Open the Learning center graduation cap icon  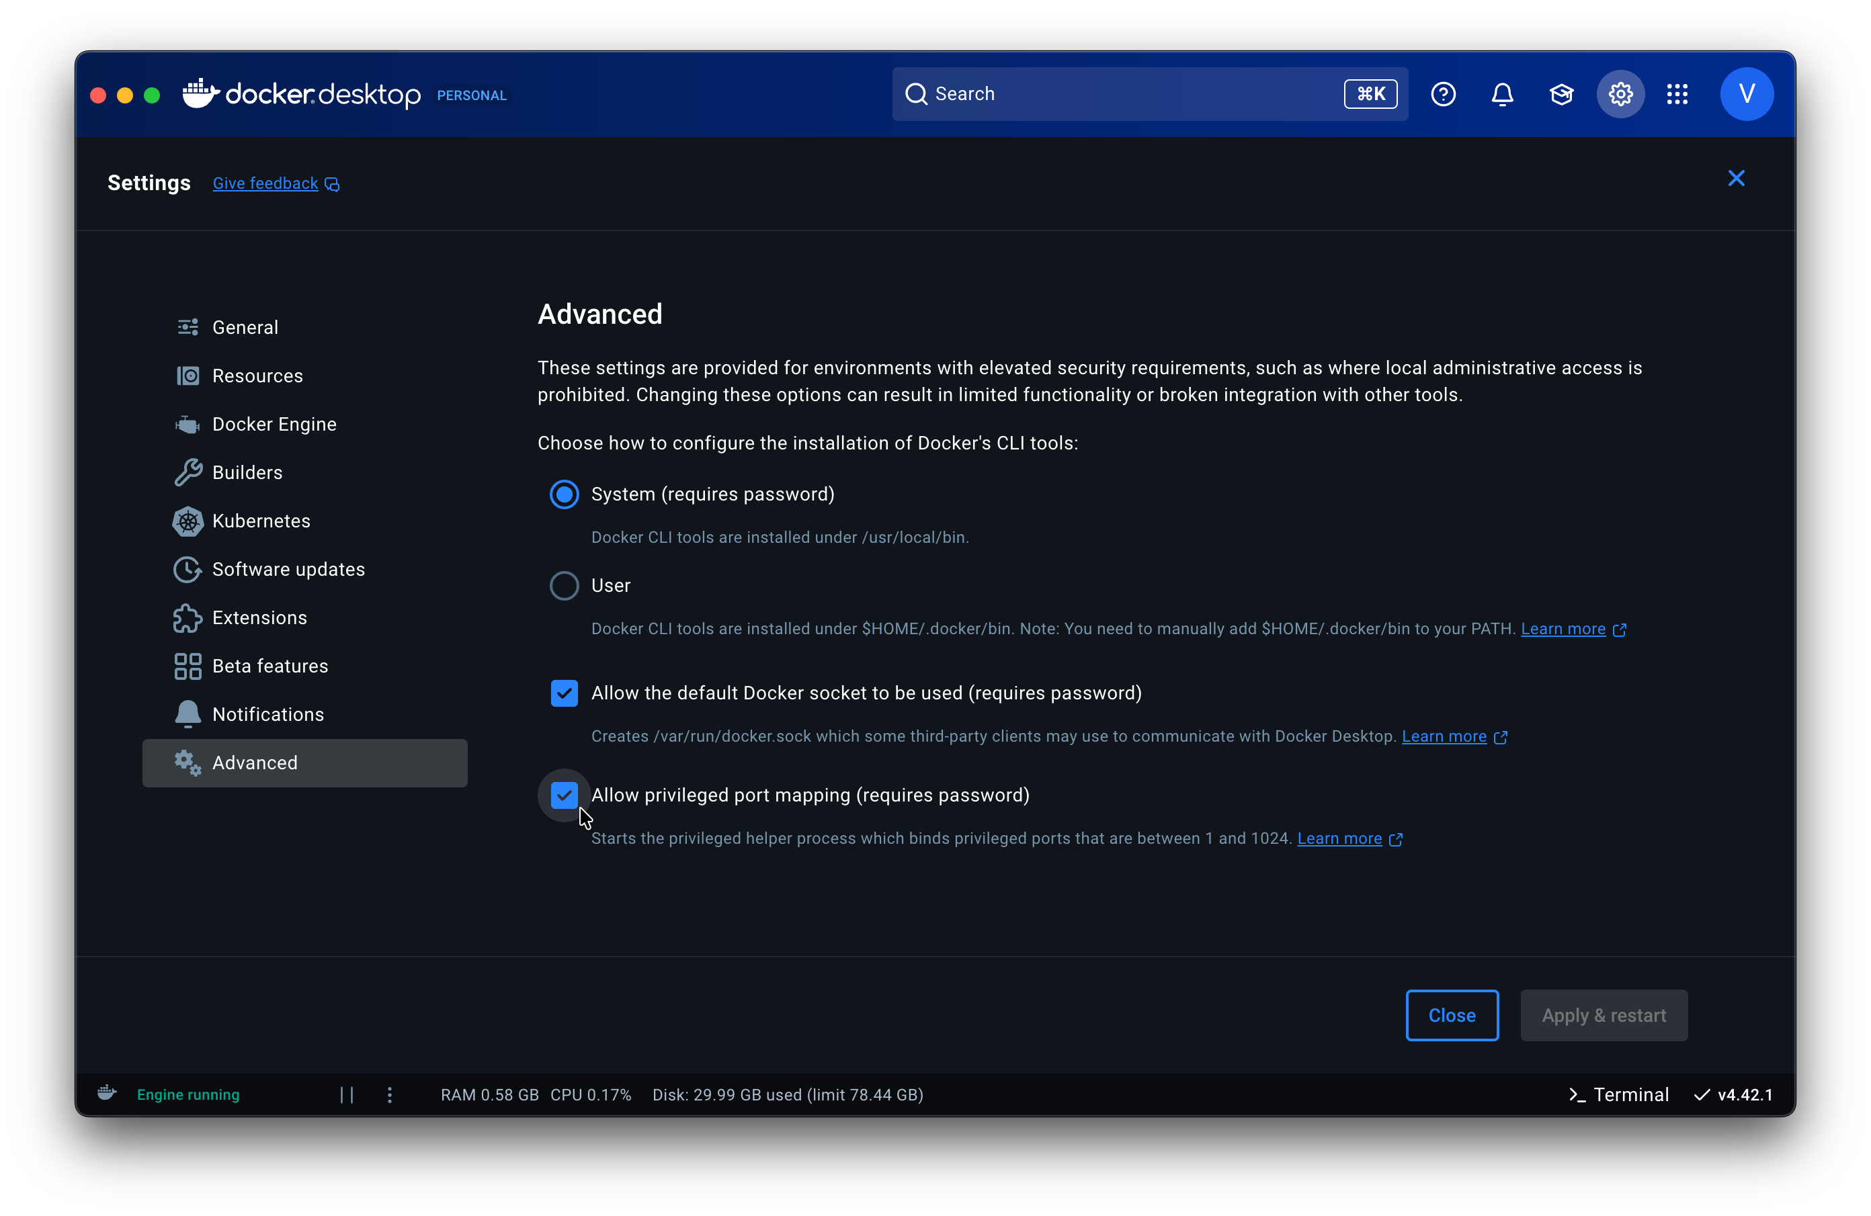coord(1561,94)
